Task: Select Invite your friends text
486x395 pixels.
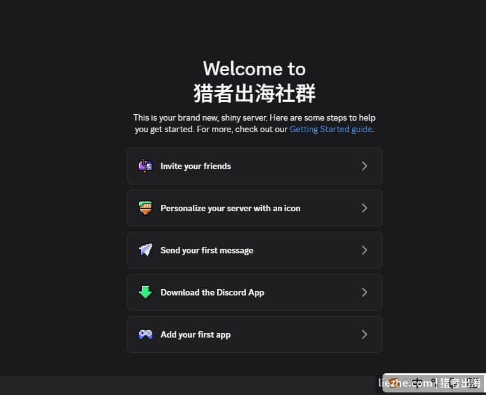Action: [x=195, y=167]
